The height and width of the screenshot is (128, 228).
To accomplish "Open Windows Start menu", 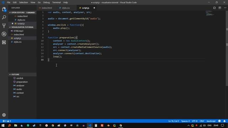I will [x=3, y=126].
